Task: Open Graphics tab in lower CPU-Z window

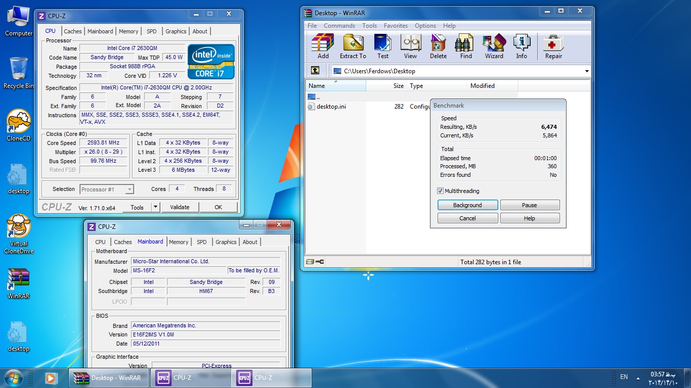Action: pos(226,242)
